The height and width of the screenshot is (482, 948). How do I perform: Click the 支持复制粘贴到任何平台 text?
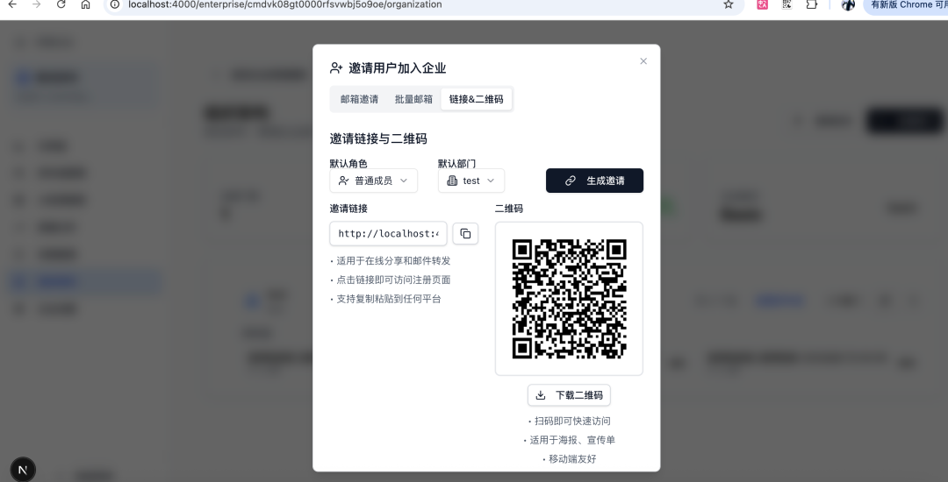click(389, 299)
